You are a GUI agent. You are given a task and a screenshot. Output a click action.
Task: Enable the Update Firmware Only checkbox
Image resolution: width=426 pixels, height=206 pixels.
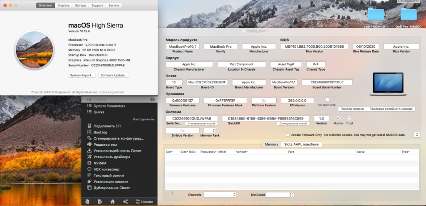click(x=288, y=135)
